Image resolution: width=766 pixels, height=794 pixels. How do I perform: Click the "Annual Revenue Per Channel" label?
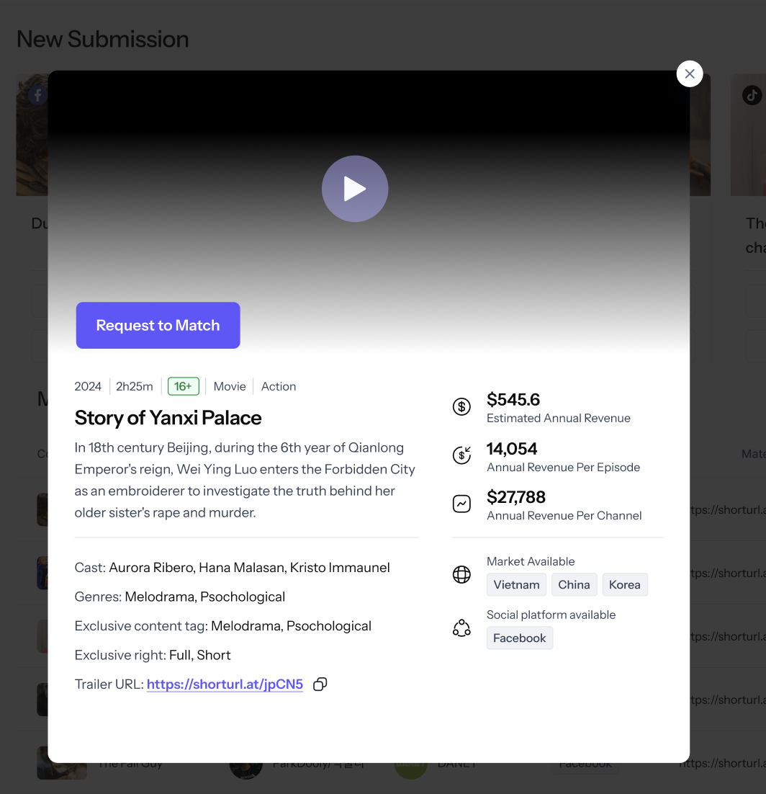point(564,515)
